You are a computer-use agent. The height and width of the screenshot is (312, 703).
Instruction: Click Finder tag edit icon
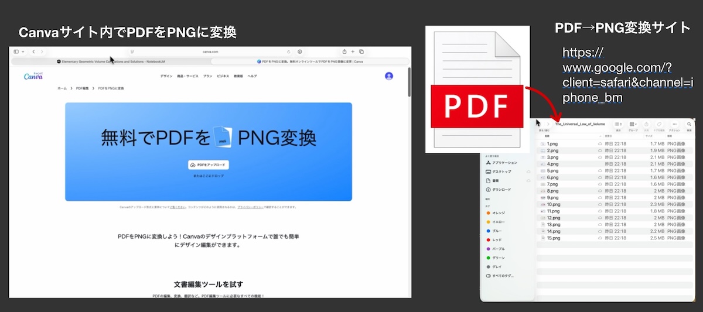coord(659,124)
